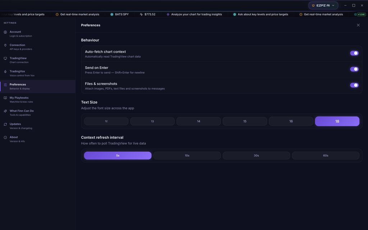Image resolution: width=368 pixels, height=230 pixels.
Task: Set refresh interval to 60s
Action: 326,156
